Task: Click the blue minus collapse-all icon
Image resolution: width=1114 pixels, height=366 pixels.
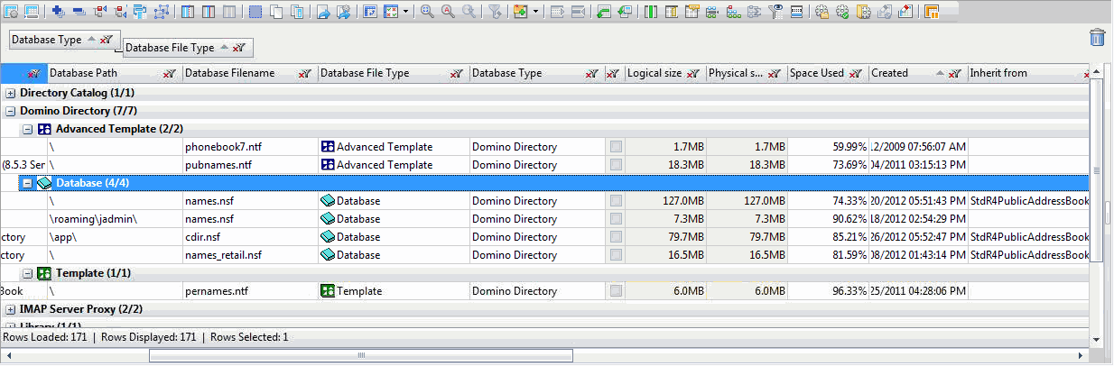Action: tap(79, 12)
